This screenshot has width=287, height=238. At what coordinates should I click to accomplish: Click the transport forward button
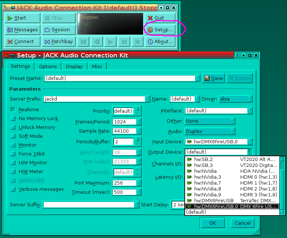coord(138,42)
